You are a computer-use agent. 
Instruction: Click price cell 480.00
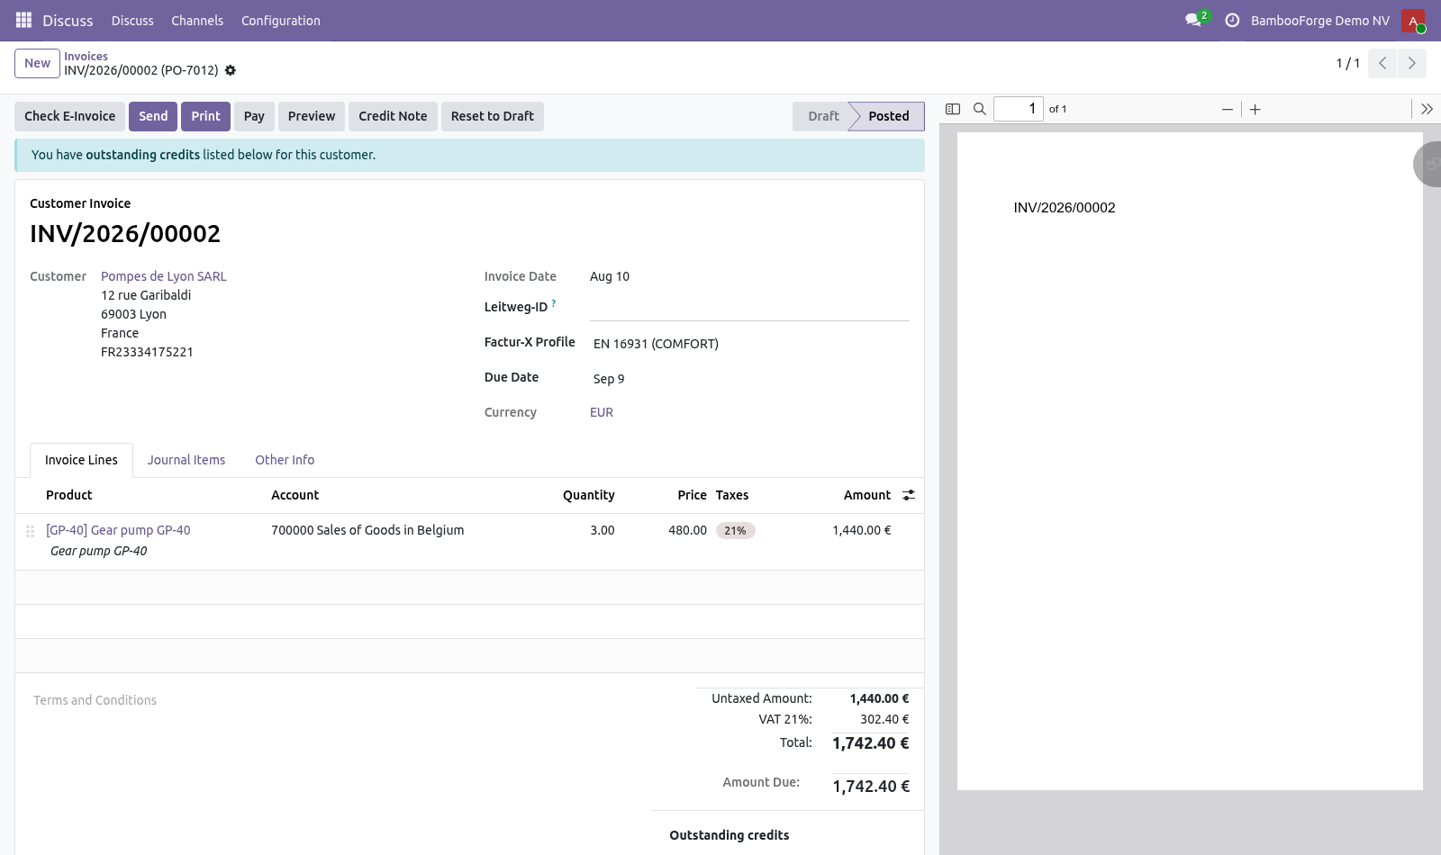click(x=687, y=530)
